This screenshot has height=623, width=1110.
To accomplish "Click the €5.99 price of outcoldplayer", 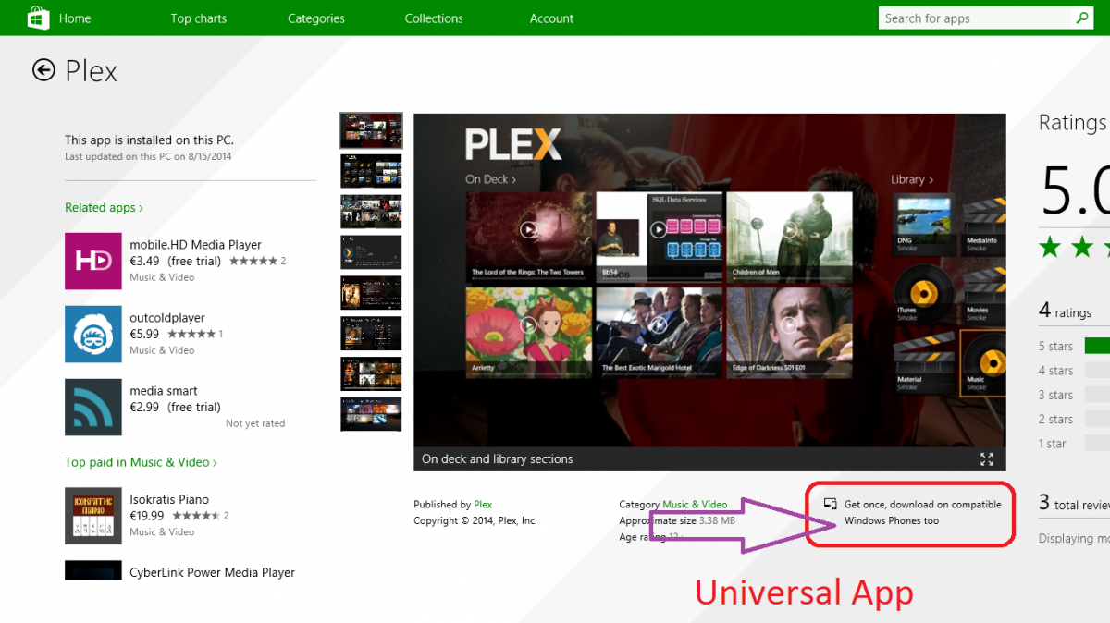I will 144,335.
